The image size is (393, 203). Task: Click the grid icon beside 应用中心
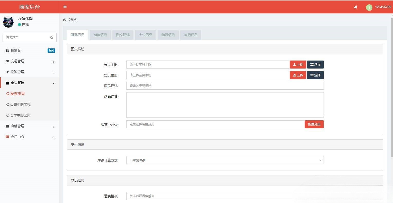(x=7, y=137)
